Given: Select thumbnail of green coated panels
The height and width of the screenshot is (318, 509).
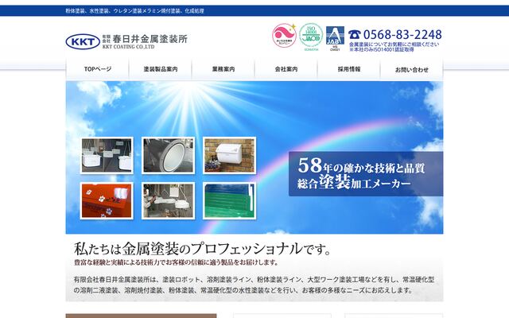Looking at the screenshot, I should tap(230, 200).
